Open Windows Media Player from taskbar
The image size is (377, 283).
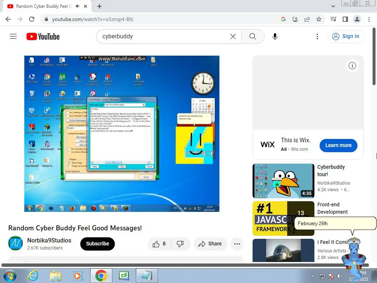click(78, 276)
